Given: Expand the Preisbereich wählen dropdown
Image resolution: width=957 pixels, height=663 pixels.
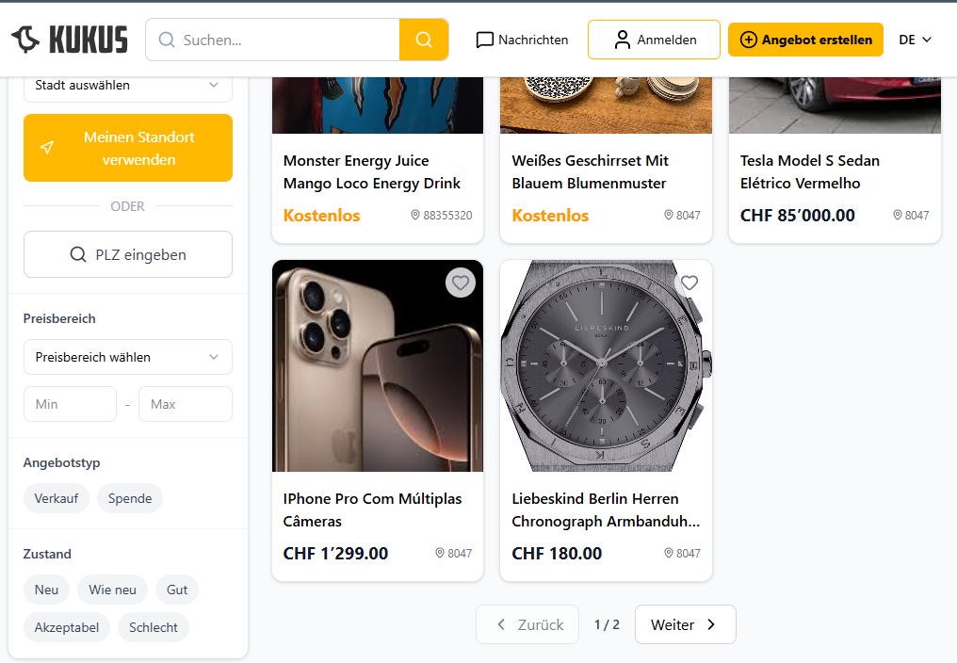Looking at the screenshot, I should click(x=127, y=357).
